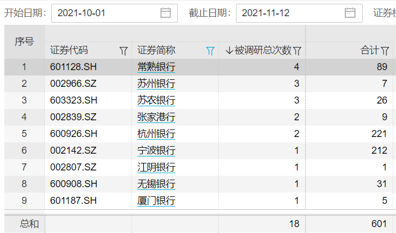Open the 被调研总次数 filter icon
The height and width of the screenshot is (233, 396).
[x=297, y=51]
